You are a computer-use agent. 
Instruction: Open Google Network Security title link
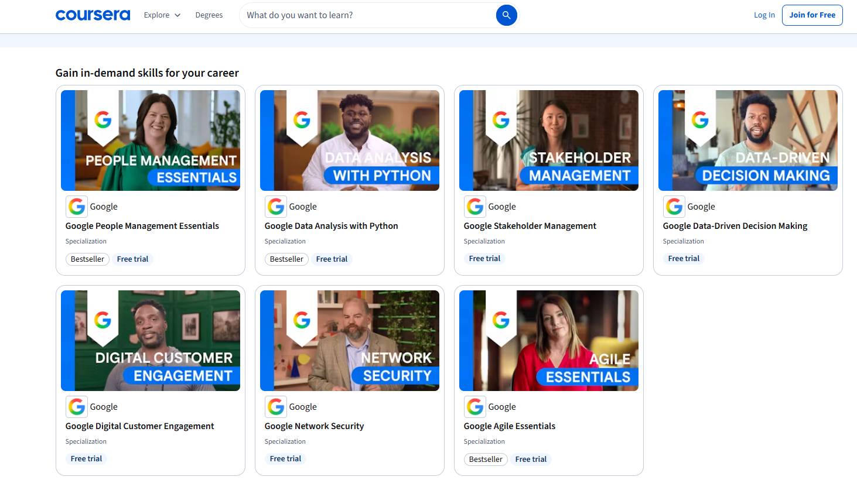pos(315,426)
